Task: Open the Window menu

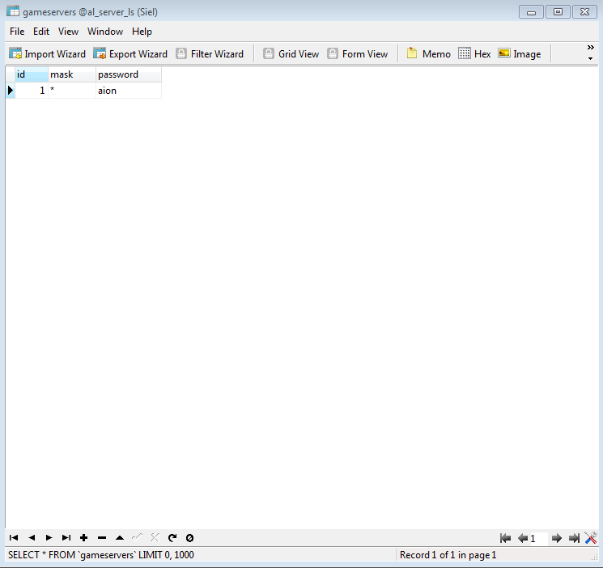Action: pyautogui.click(x=105, y=32)
